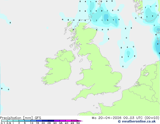The image size is (160, 124).
Task: Click the "40" legend scale label
Action: (x=66, y=123)
